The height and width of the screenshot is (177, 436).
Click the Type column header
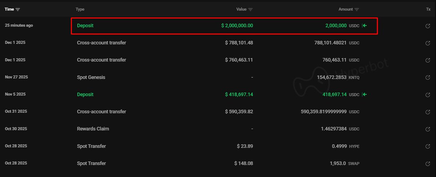80,9
